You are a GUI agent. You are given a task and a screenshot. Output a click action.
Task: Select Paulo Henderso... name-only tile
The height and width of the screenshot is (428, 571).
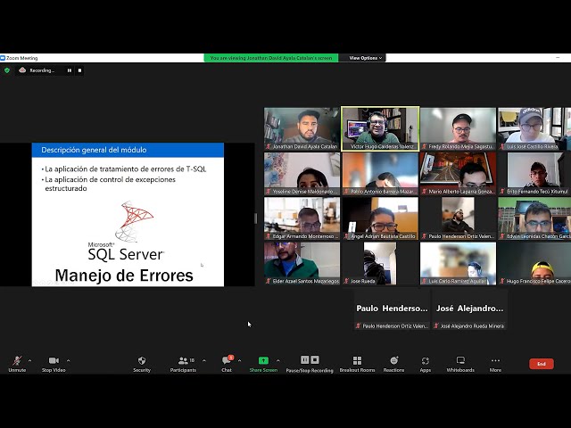pyautogui.click(x=392, y=309)
